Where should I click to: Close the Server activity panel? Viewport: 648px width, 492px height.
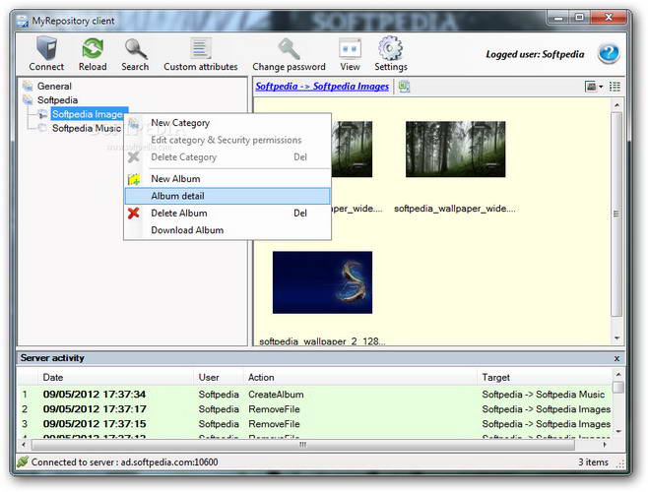(616, 358)
